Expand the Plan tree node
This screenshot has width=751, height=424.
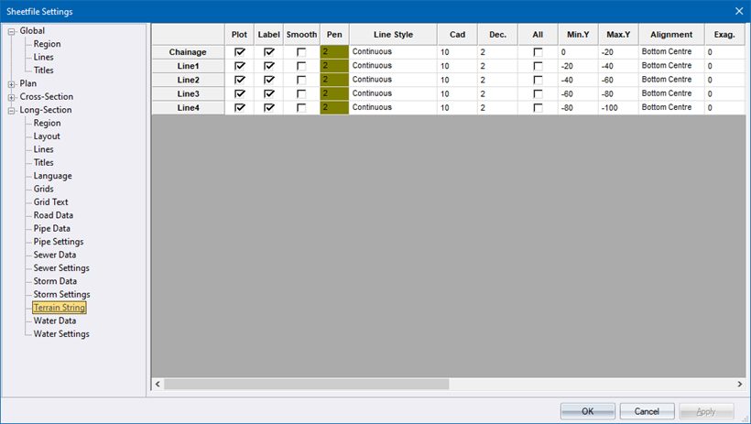click(12, 83)
